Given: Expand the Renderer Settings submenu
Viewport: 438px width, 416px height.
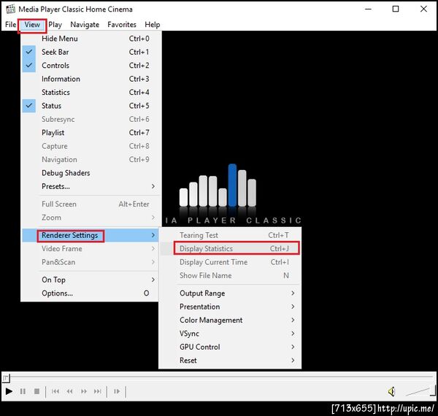Looking at the screenshot, I should 90,235.
